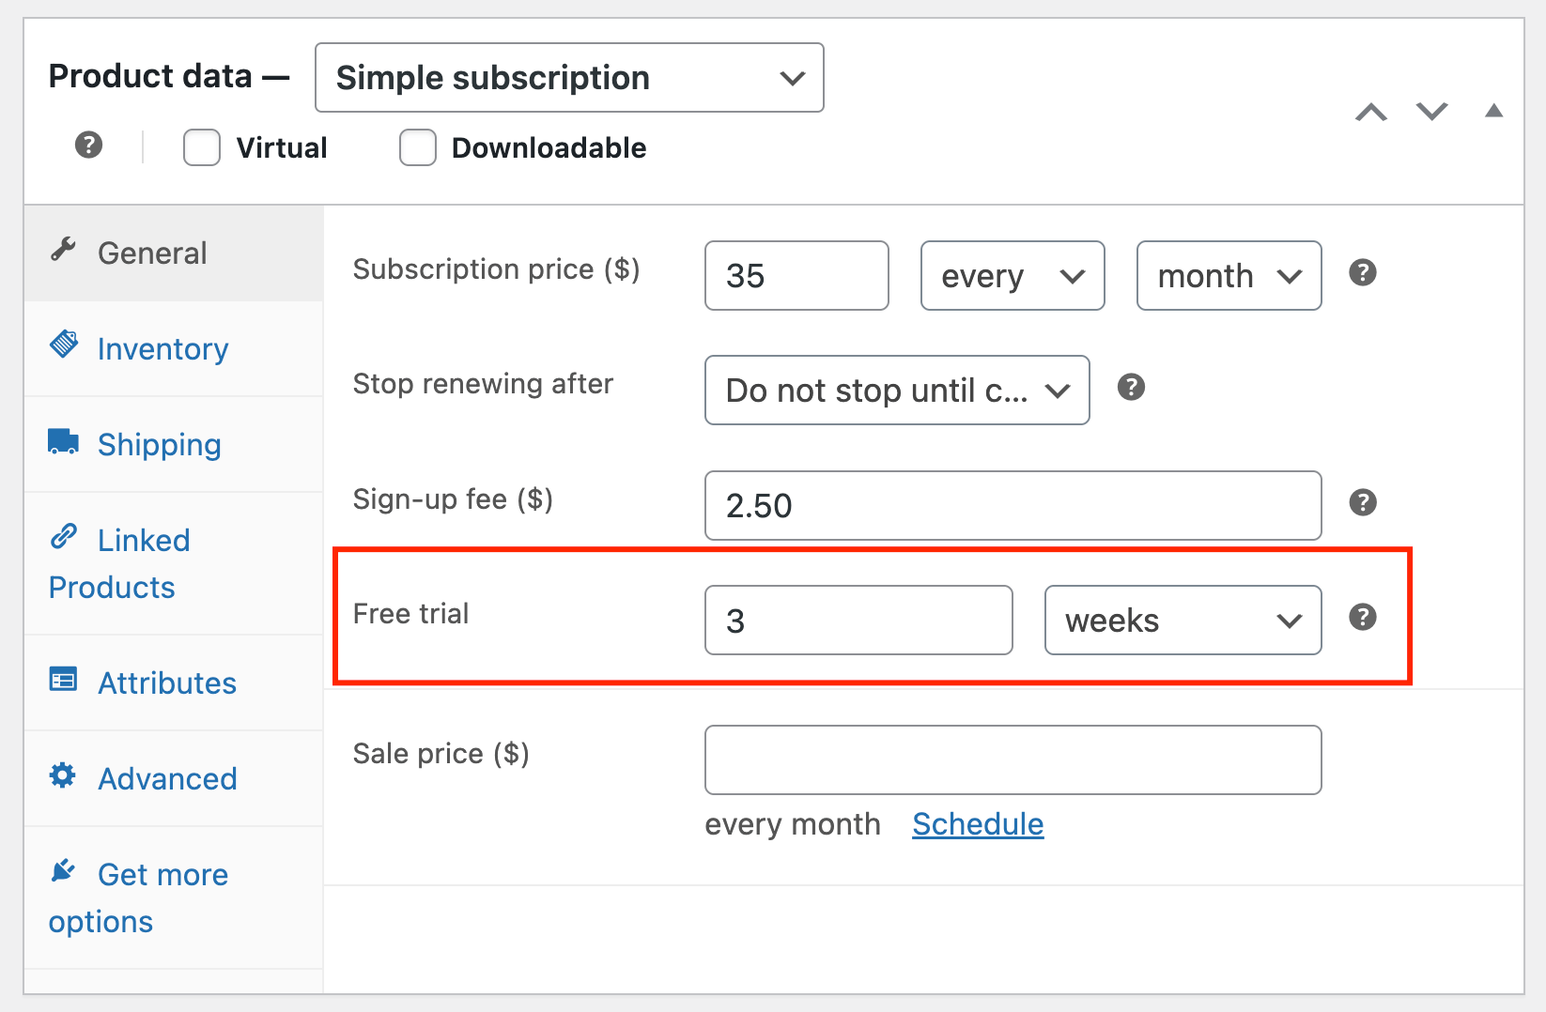Click the Free trial length field showing 3
Screen dimensions: 1546x1012
[x=858, y=621]
